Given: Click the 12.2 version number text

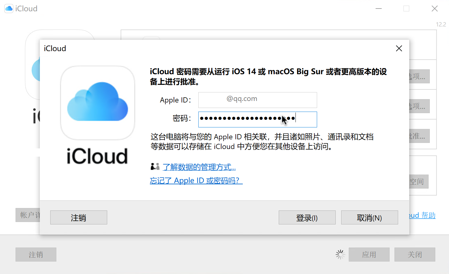Looking at the screenshot, I should pyautogui.click(x=441, y=24).
